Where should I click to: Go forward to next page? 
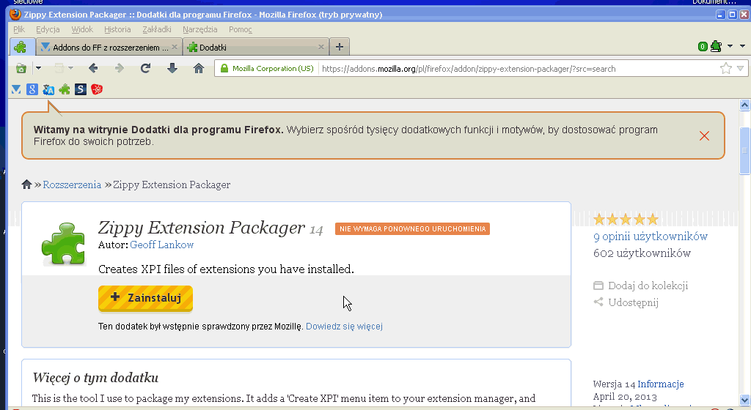point(120,68)
